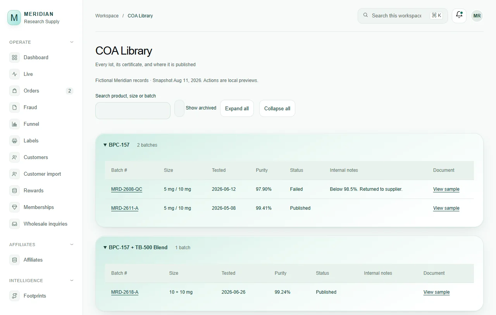Click the Workspace breadcrumb link

[107, 16]
